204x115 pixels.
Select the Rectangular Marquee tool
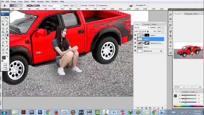point(3,18)
